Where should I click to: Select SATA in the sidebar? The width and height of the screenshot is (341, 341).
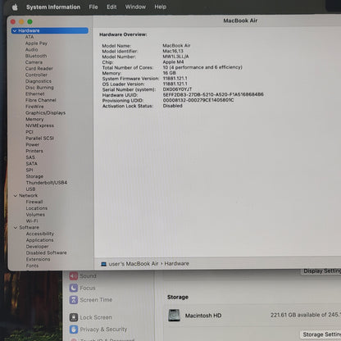(x=32, y=163)
